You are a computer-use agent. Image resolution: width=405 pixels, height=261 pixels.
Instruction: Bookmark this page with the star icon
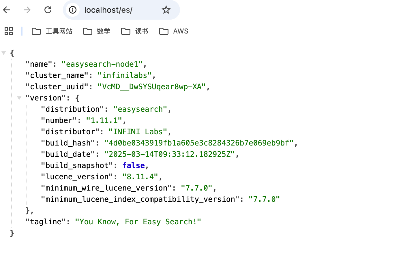tap(166, 10)
